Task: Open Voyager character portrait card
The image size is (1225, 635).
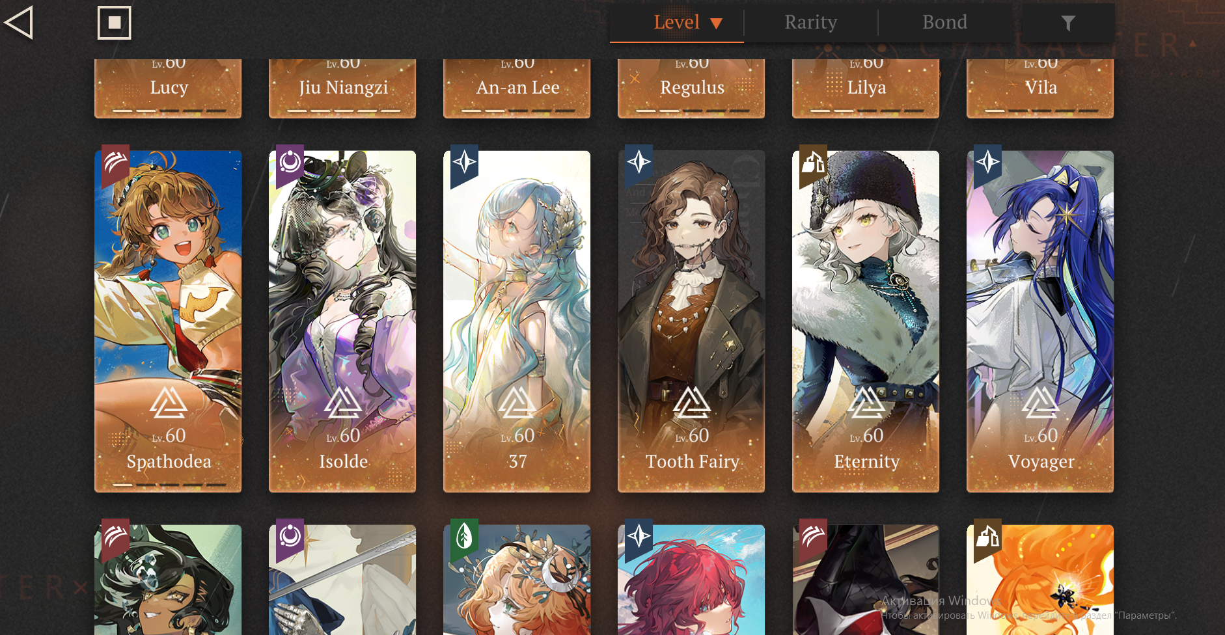Action: (x=1040, y=321)
